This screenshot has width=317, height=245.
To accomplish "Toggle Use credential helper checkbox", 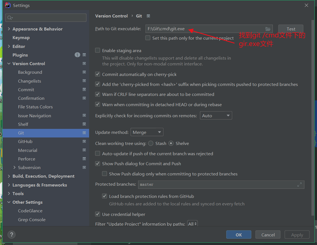I will pos(98,214).
